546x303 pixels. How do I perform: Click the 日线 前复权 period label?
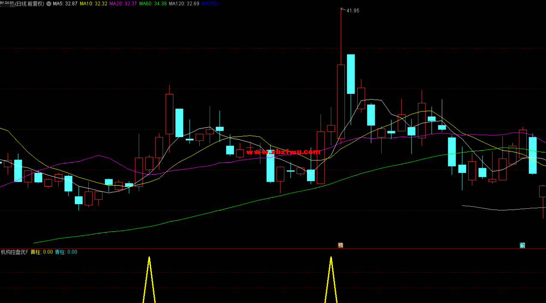[30, 4]
